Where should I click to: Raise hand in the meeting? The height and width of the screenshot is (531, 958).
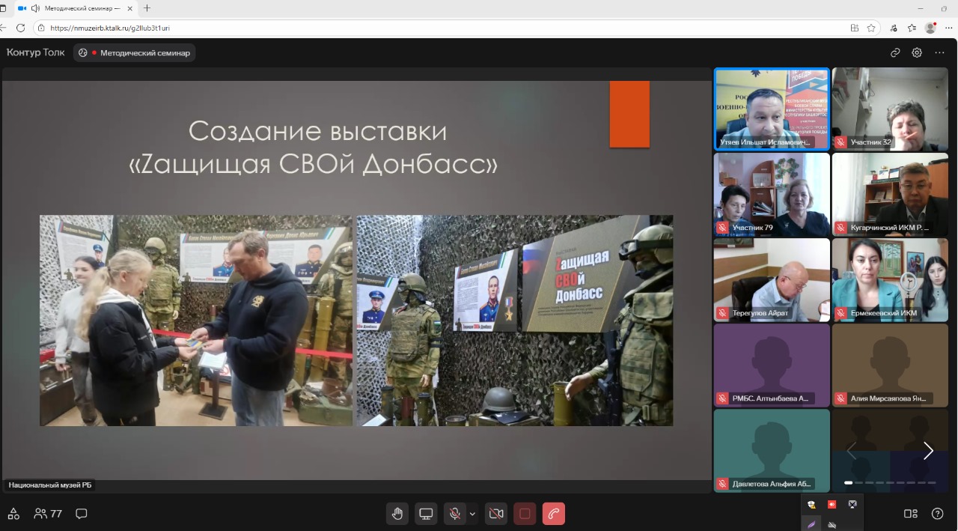click(397, 514)
